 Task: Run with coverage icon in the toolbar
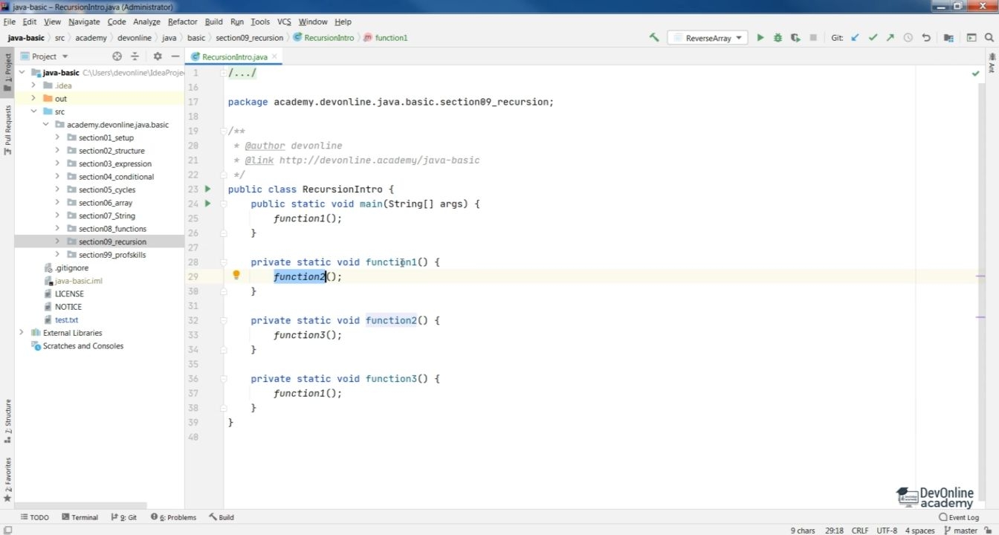[x=795, y=37]
